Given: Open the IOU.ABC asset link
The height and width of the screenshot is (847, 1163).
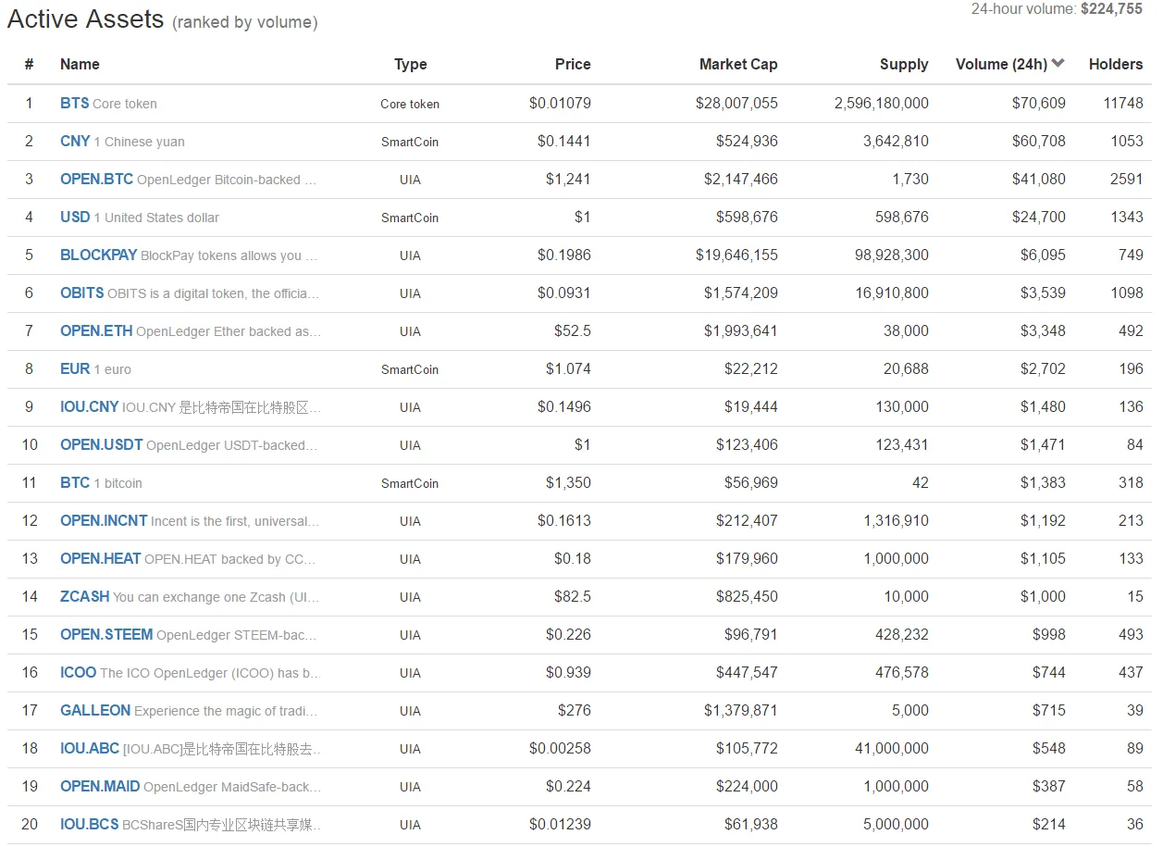Looking at the screenshot, I should click(90, 749).
